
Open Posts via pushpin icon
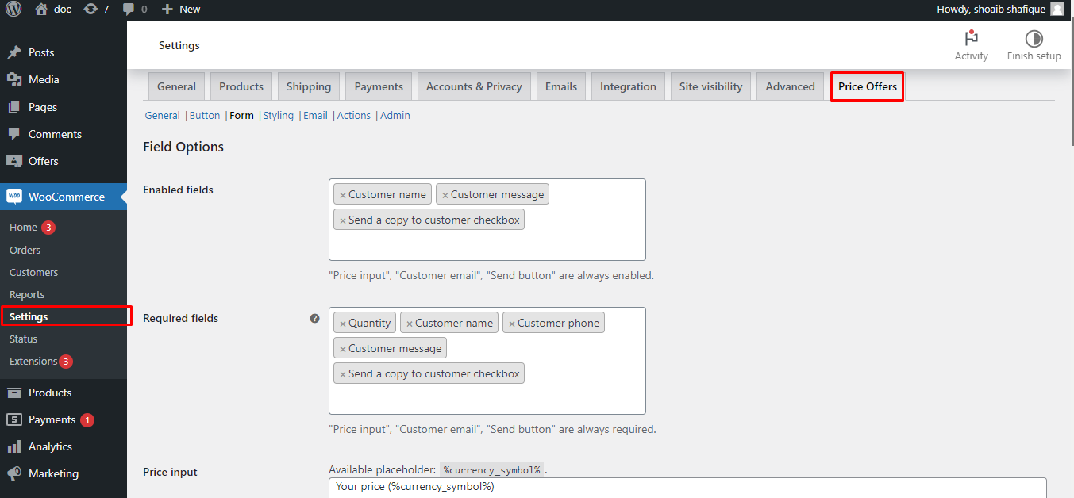pos(14,52)
